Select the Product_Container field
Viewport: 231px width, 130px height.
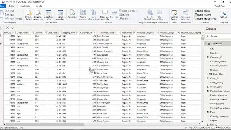click(x=219, y=100)
